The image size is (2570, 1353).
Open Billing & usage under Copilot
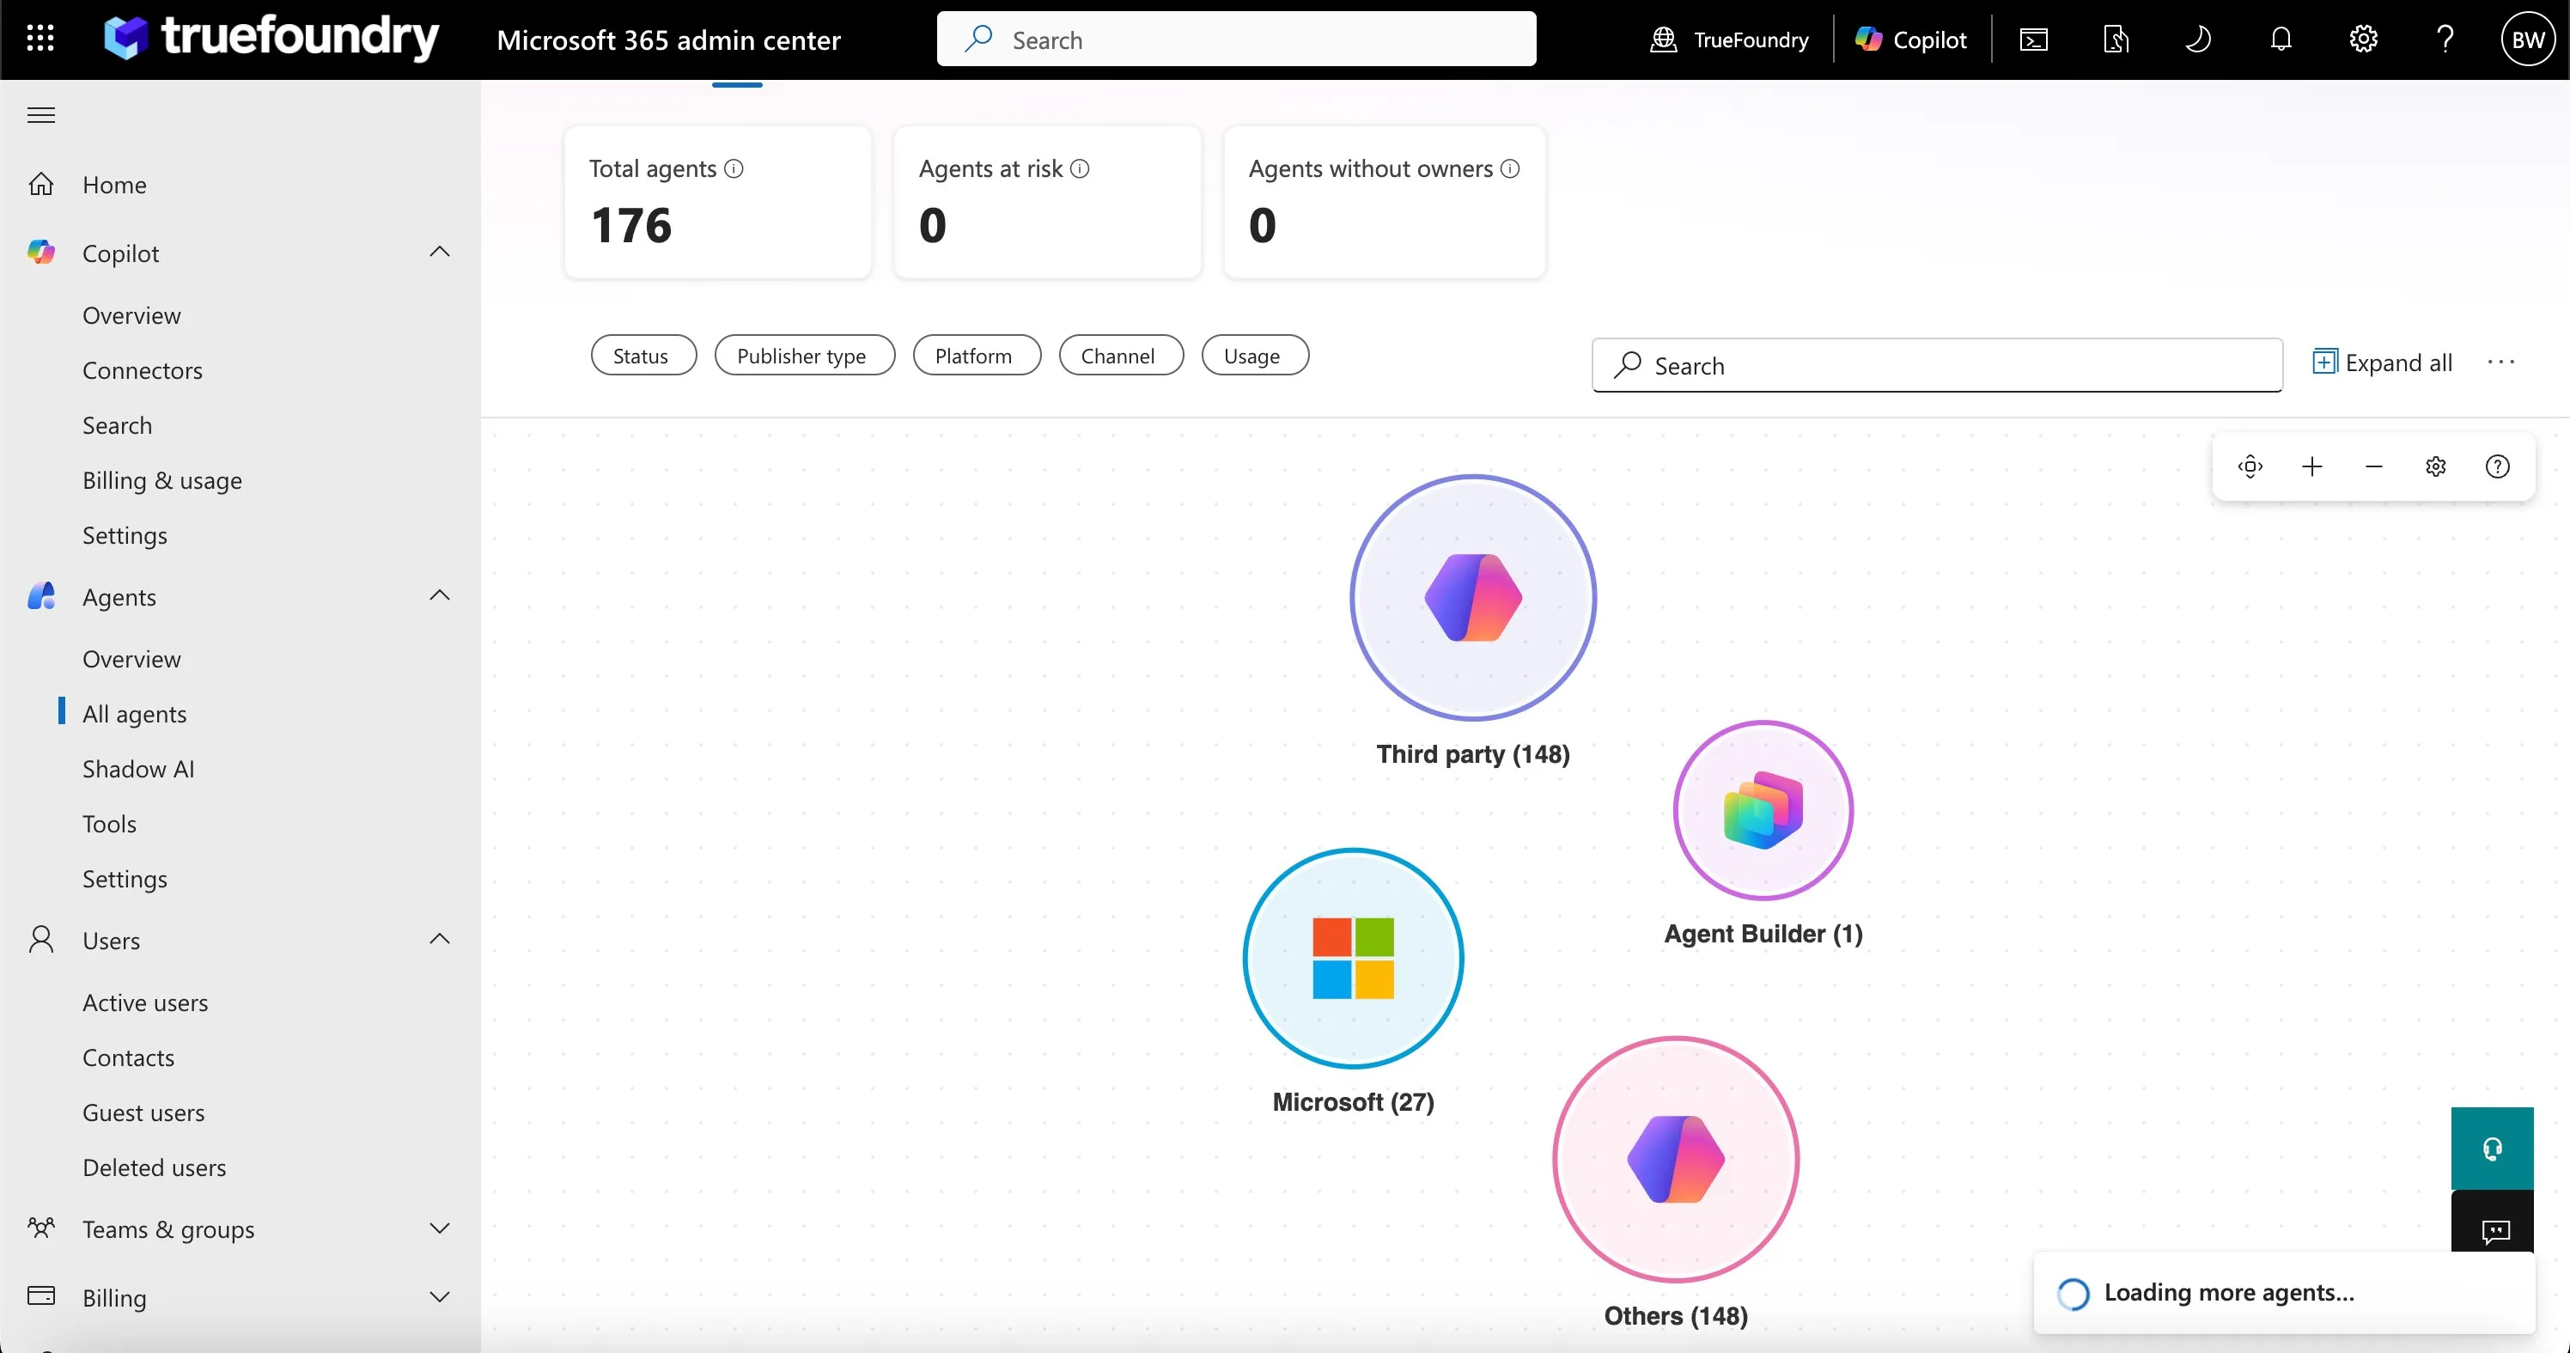tap(162, 480)
